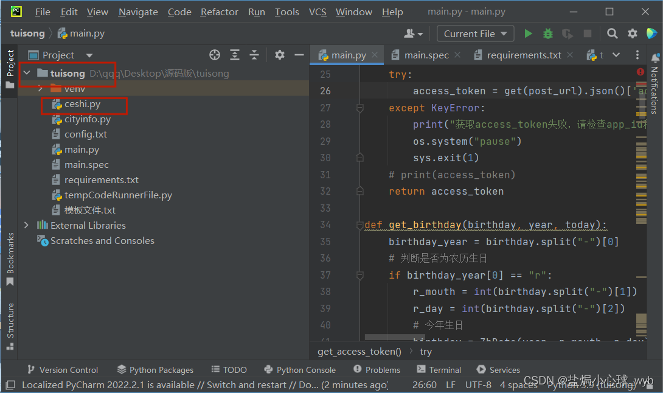Toggle the Bookmarks tool window
The image size is (663, 393).
(x=10, y=259)
